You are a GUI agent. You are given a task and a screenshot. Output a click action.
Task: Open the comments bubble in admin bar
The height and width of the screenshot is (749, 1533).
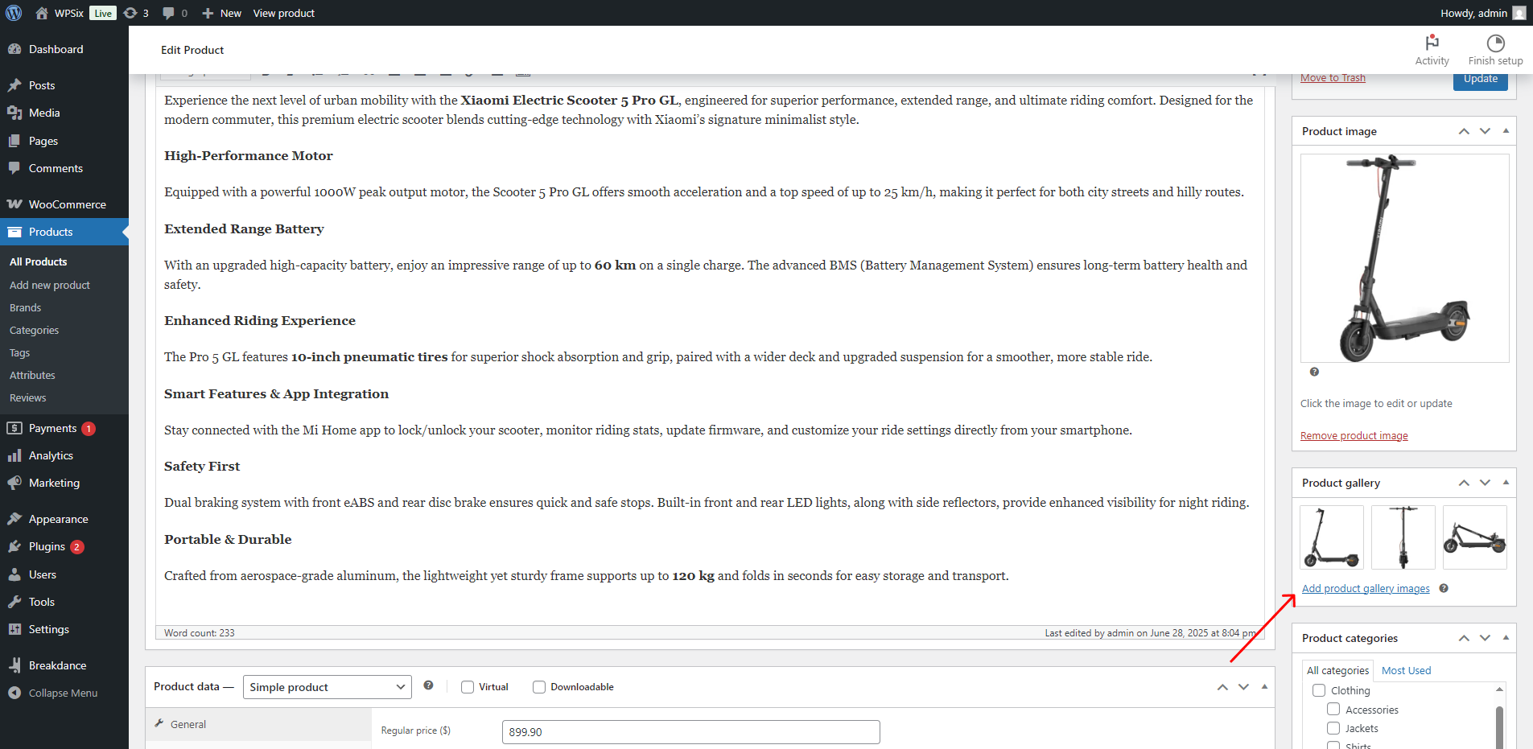click(168, 13)
